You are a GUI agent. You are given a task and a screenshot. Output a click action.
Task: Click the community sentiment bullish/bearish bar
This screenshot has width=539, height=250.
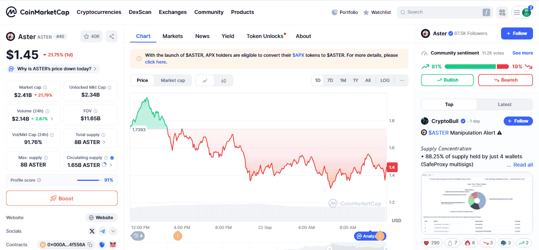477,67
